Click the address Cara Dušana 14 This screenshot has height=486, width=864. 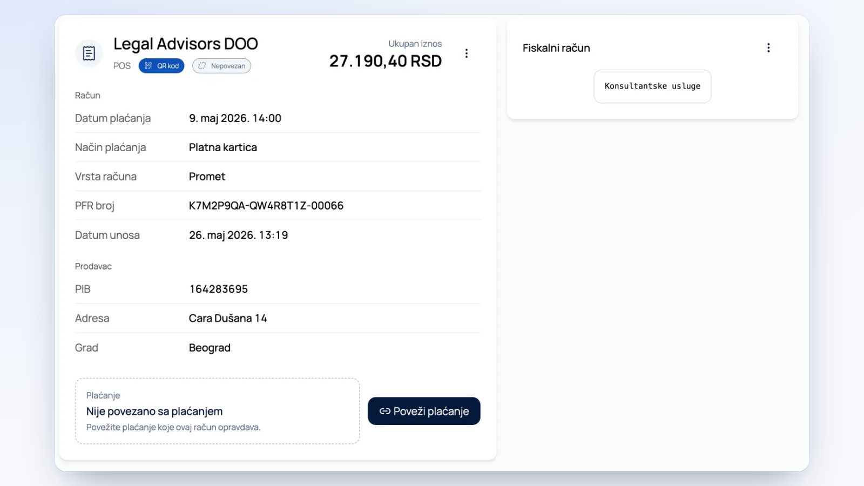coord(228,319)
